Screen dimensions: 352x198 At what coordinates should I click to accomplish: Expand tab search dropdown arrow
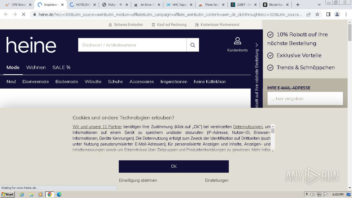tap(319, 5)
